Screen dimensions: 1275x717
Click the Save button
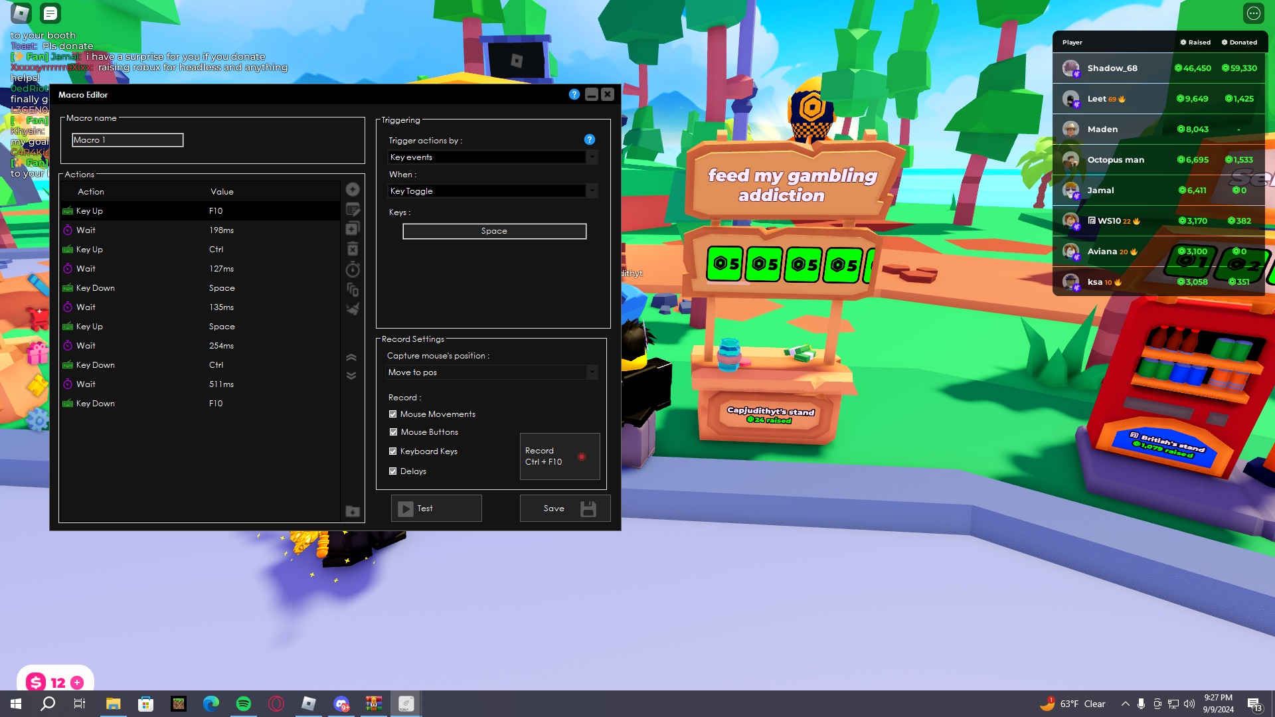point(564,509)
